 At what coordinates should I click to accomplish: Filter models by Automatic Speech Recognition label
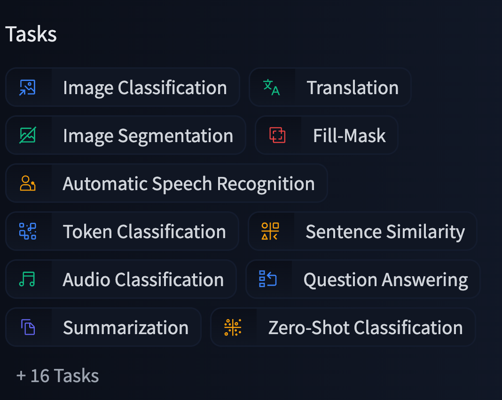188,184
